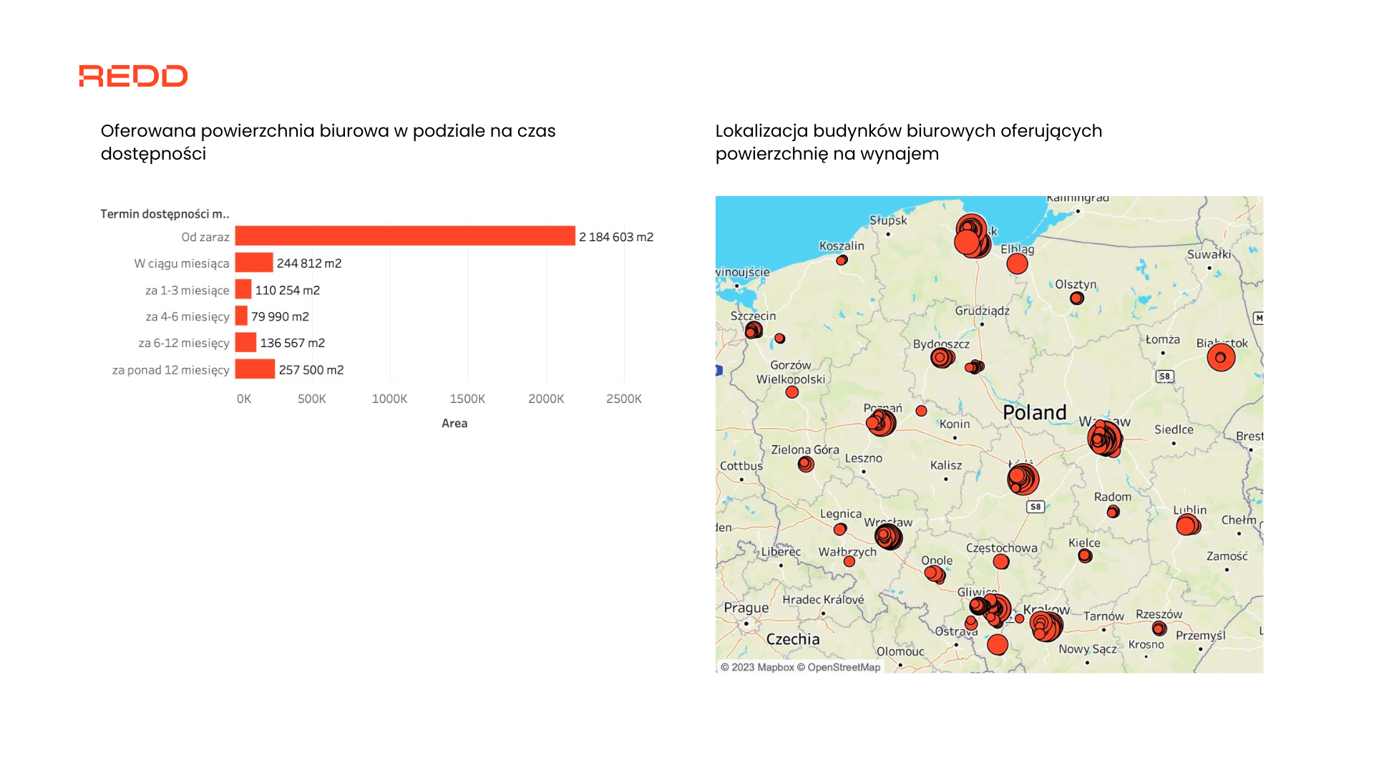Click the 'za 6-12 miesięcy' bar
This screenshot has height=773, width=1374.
245,343
